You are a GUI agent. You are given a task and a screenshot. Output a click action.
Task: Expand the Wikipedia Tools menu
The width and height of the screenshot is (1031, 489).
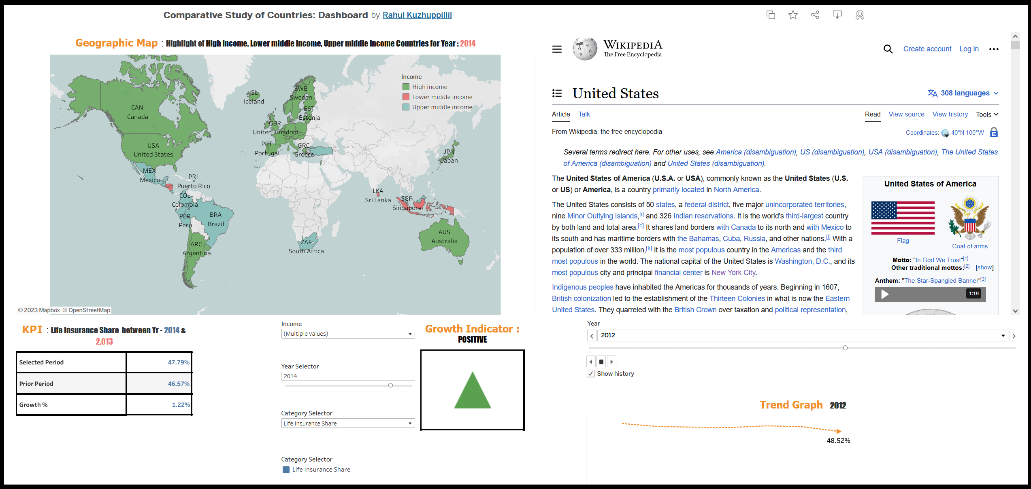pyautogui.click(x=987, y=114)
